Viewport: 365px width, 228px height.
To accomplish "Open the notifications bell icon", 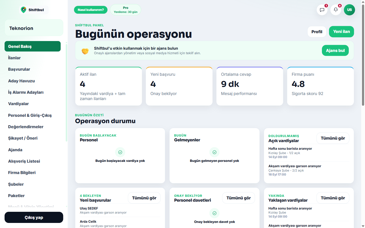I will [336, 10].
